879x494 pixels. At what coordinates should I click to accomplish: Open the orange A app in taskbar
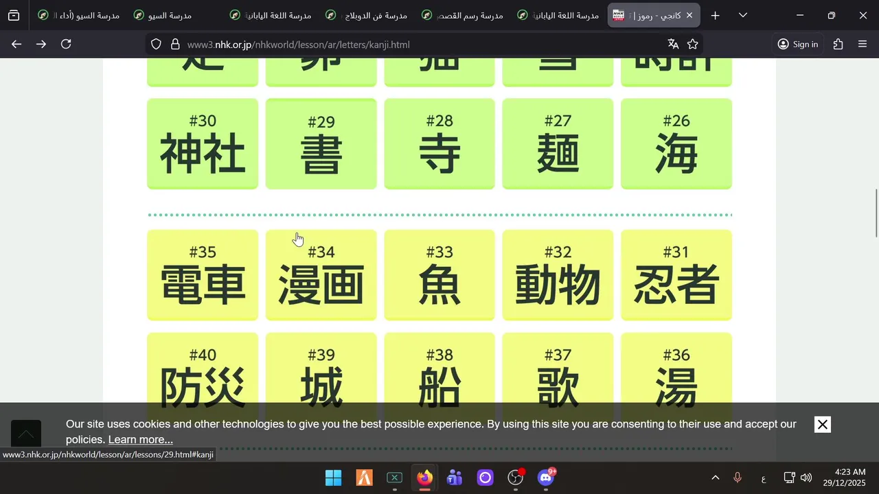(x=364, y=478)
